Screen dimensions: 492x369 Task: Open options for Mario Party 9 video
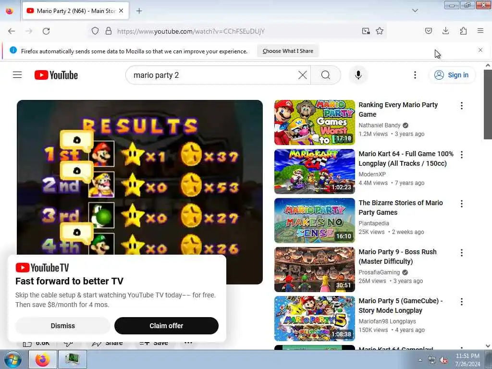pos(462,253)
